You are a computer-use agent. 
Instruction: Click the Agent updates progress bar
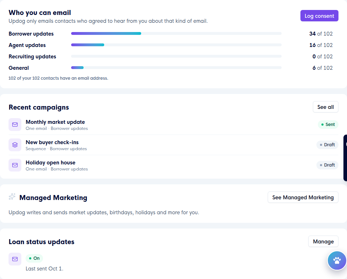pos(176,45)
